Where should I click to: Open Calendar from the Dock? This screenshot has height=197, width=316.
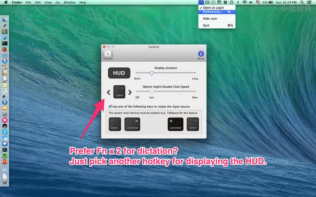pos(5,67)
